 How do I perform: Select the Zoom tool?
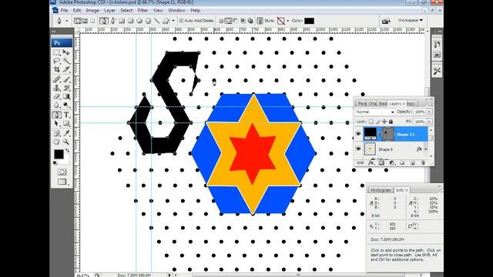point(66,142)
